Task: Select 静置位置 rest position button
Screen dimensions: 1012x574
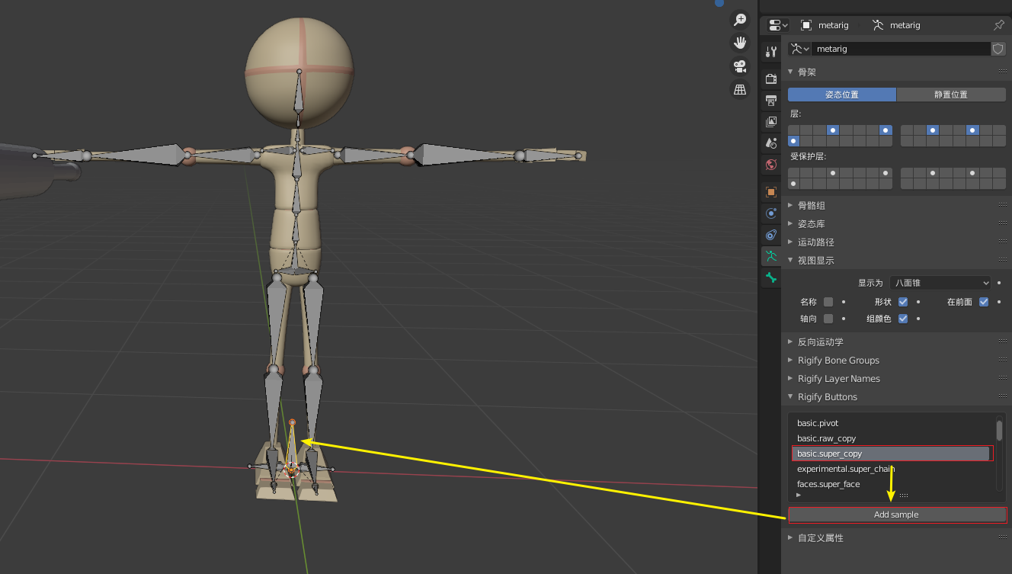Action: (951, 95)
